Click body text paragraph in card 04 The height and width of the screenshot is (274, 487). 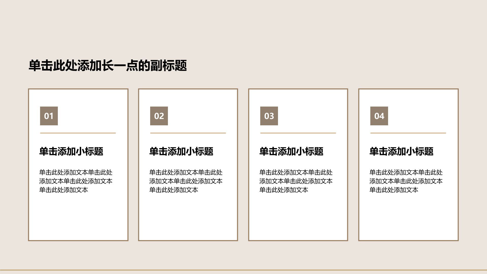pos(406,181)
